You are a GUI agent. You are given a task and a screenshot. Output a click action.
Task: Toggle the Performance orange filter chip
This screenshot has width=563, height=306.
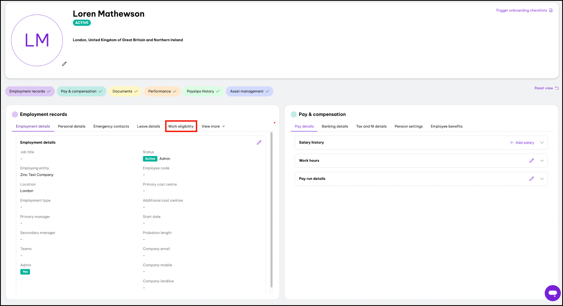click(x=162, y=91)
